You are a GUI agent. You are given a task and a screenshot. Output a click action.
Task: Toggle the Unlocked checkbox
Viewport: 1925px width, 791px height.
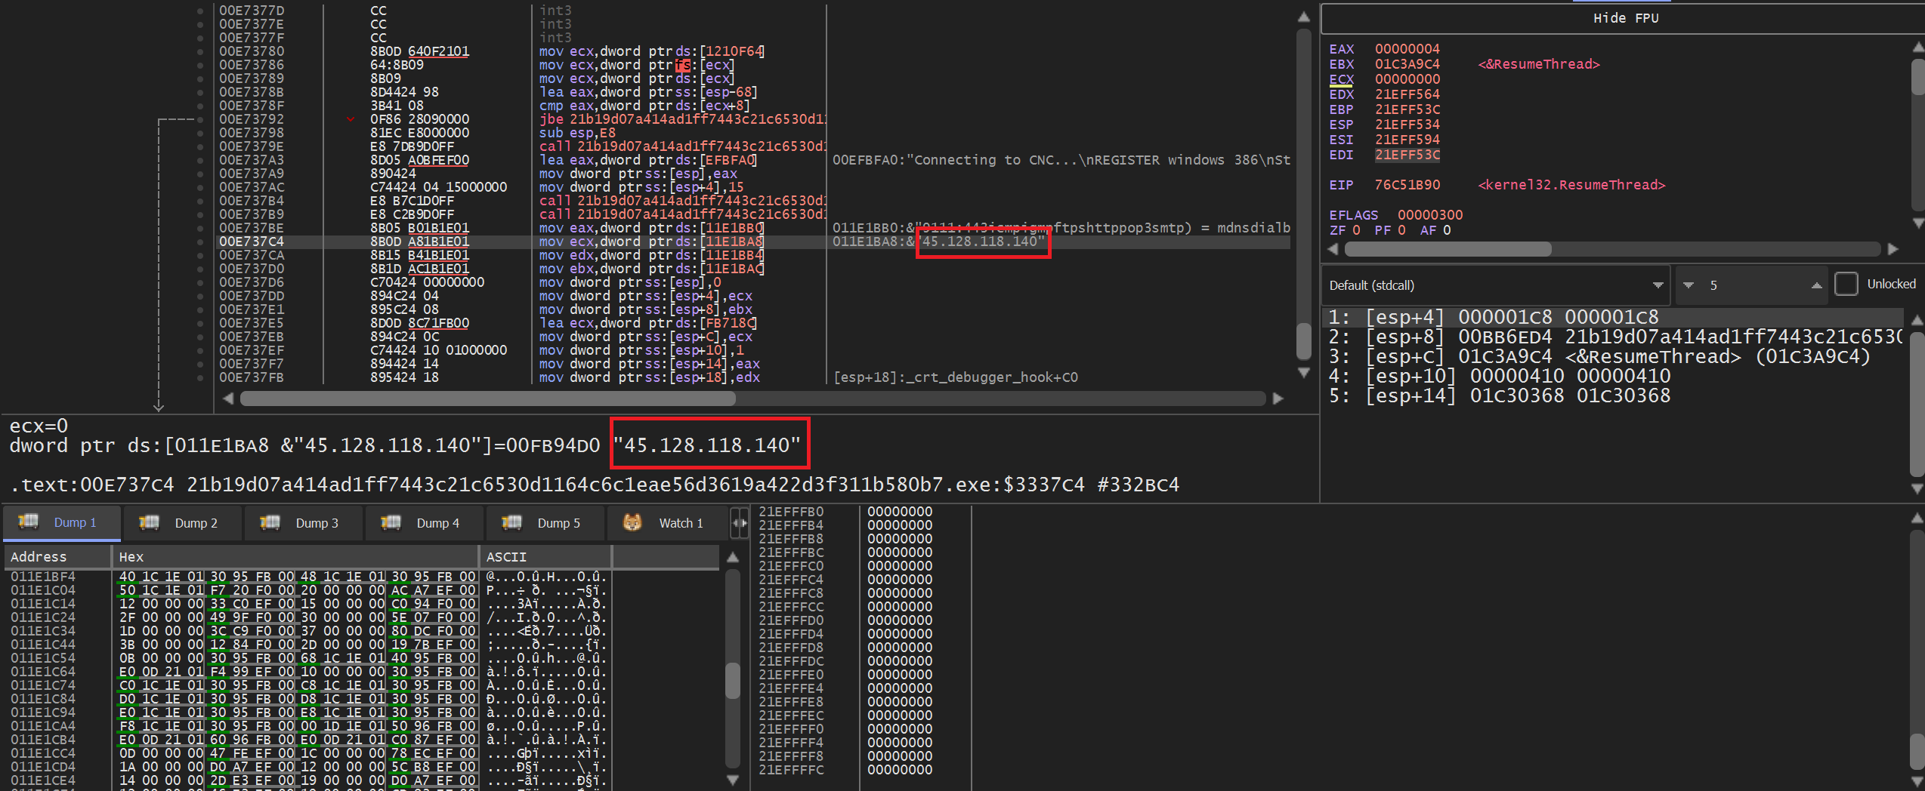(1846, 284)
